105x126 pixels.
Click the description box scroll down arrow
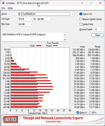coord(65,39)
